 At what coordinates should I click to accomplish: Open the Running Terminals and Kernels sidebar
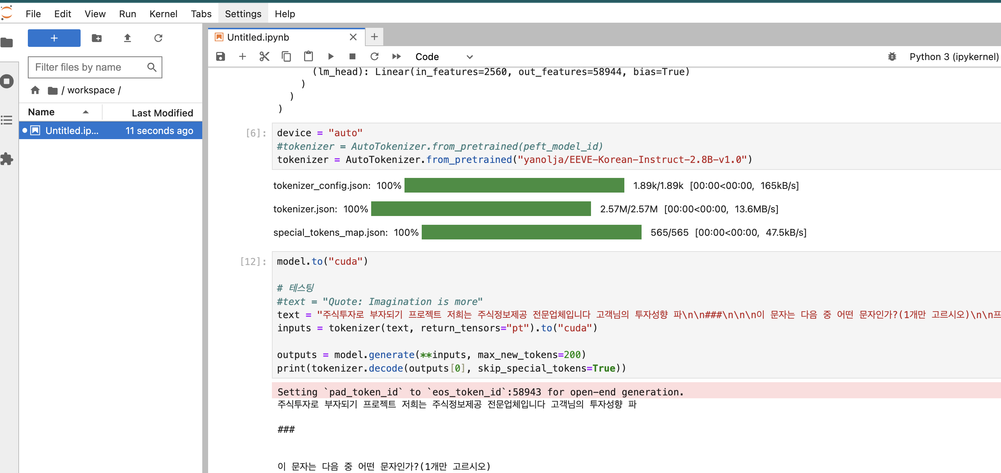7,81
